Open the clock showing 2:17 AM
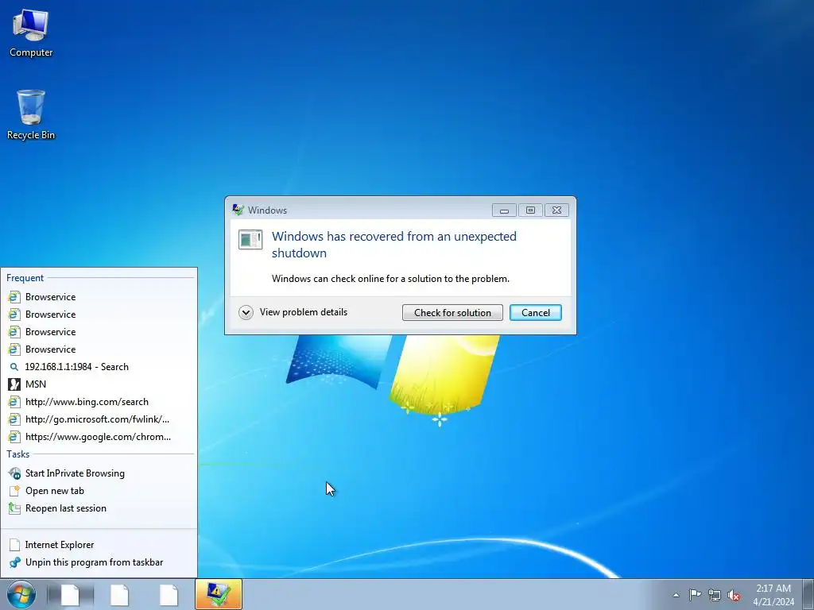The height and width of the screenshot is (610, 814). coord(773,595)
